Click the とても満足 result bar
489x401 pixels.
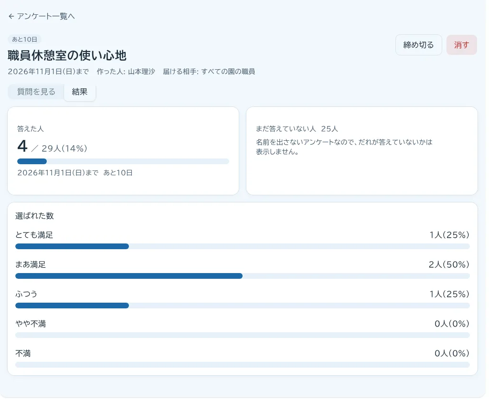coord(242,246)
